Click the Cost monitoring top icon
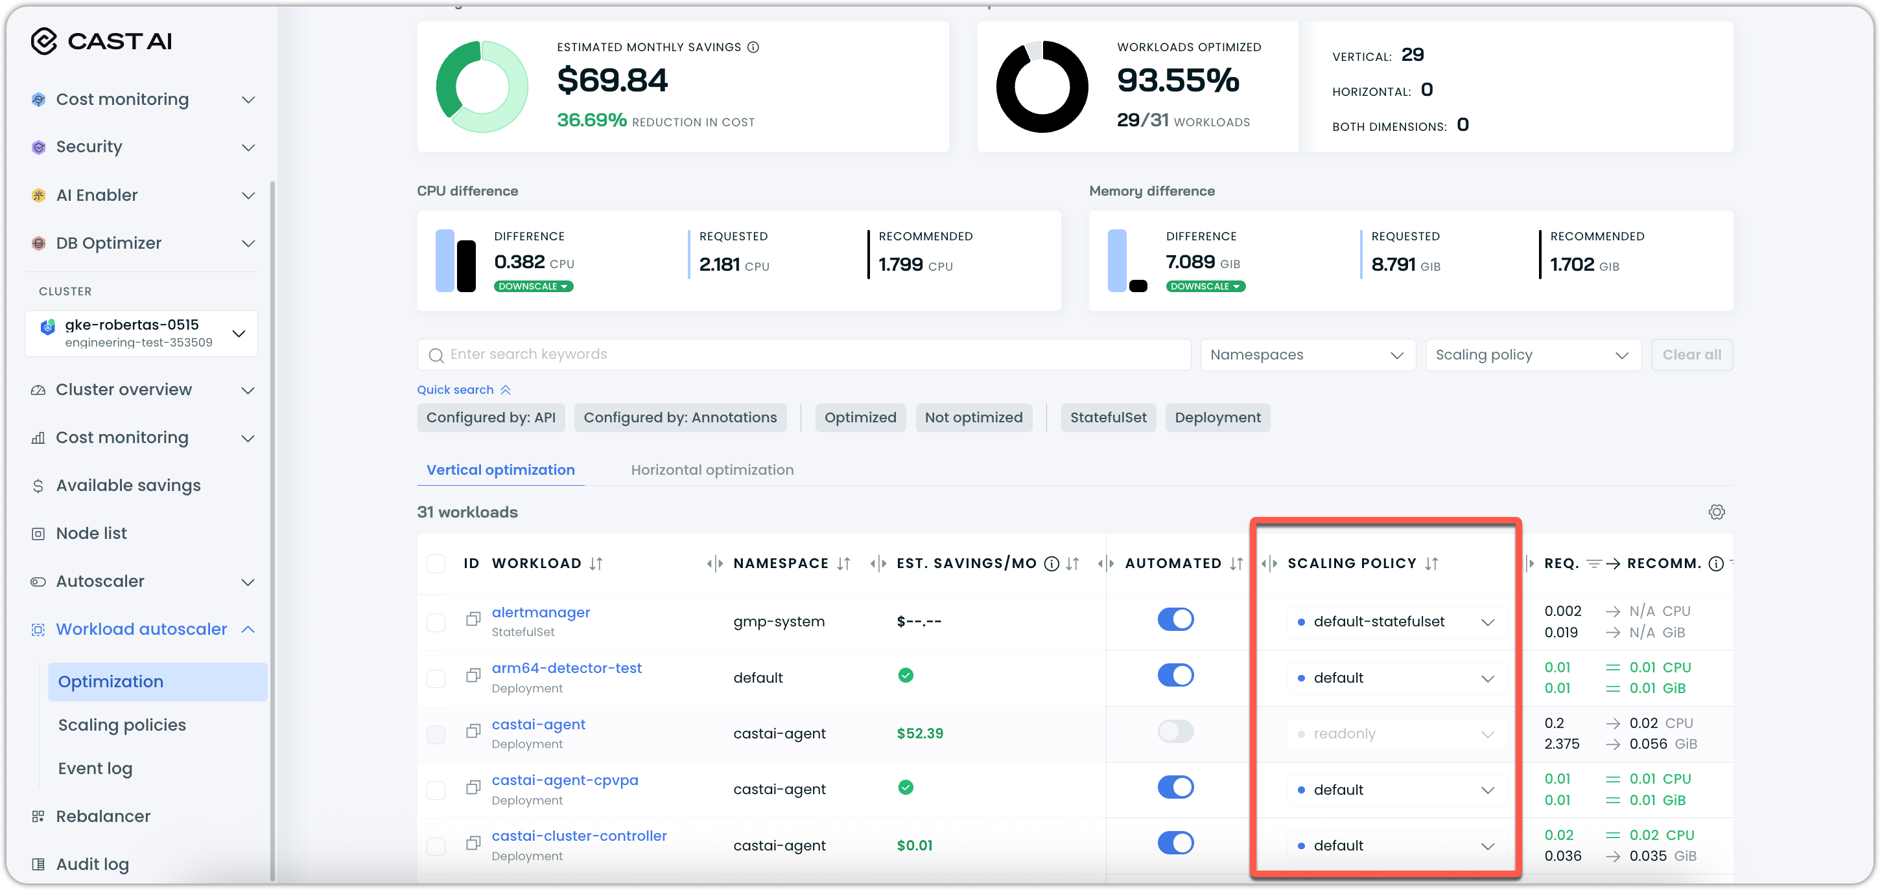 coord(39,99)
